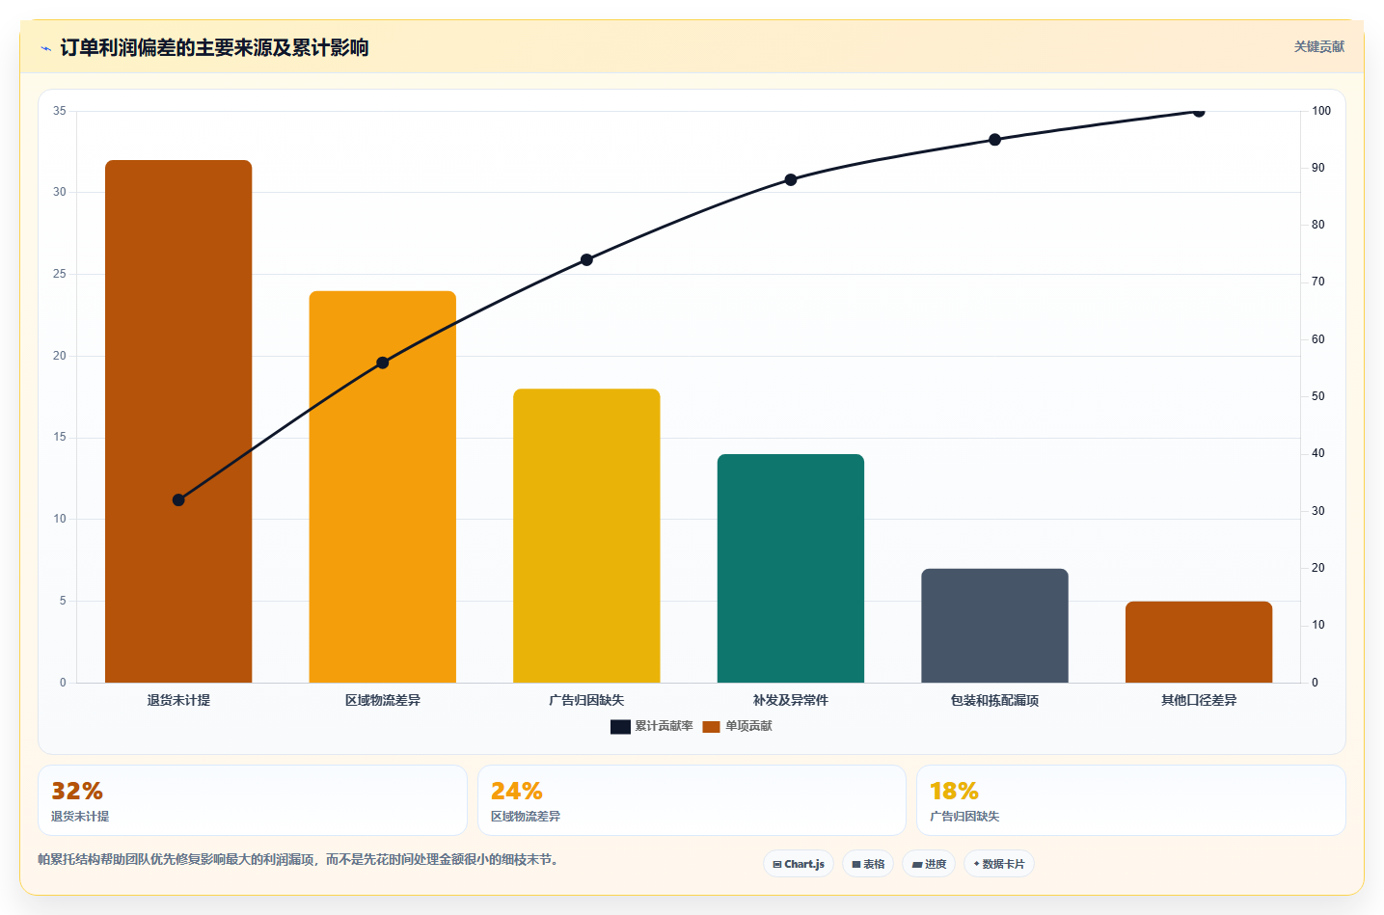Image resolution: width=1384 pixels, height=915 pixels.
Task: Click the 数据卡片 tag chip
Action: coord(999,864)
